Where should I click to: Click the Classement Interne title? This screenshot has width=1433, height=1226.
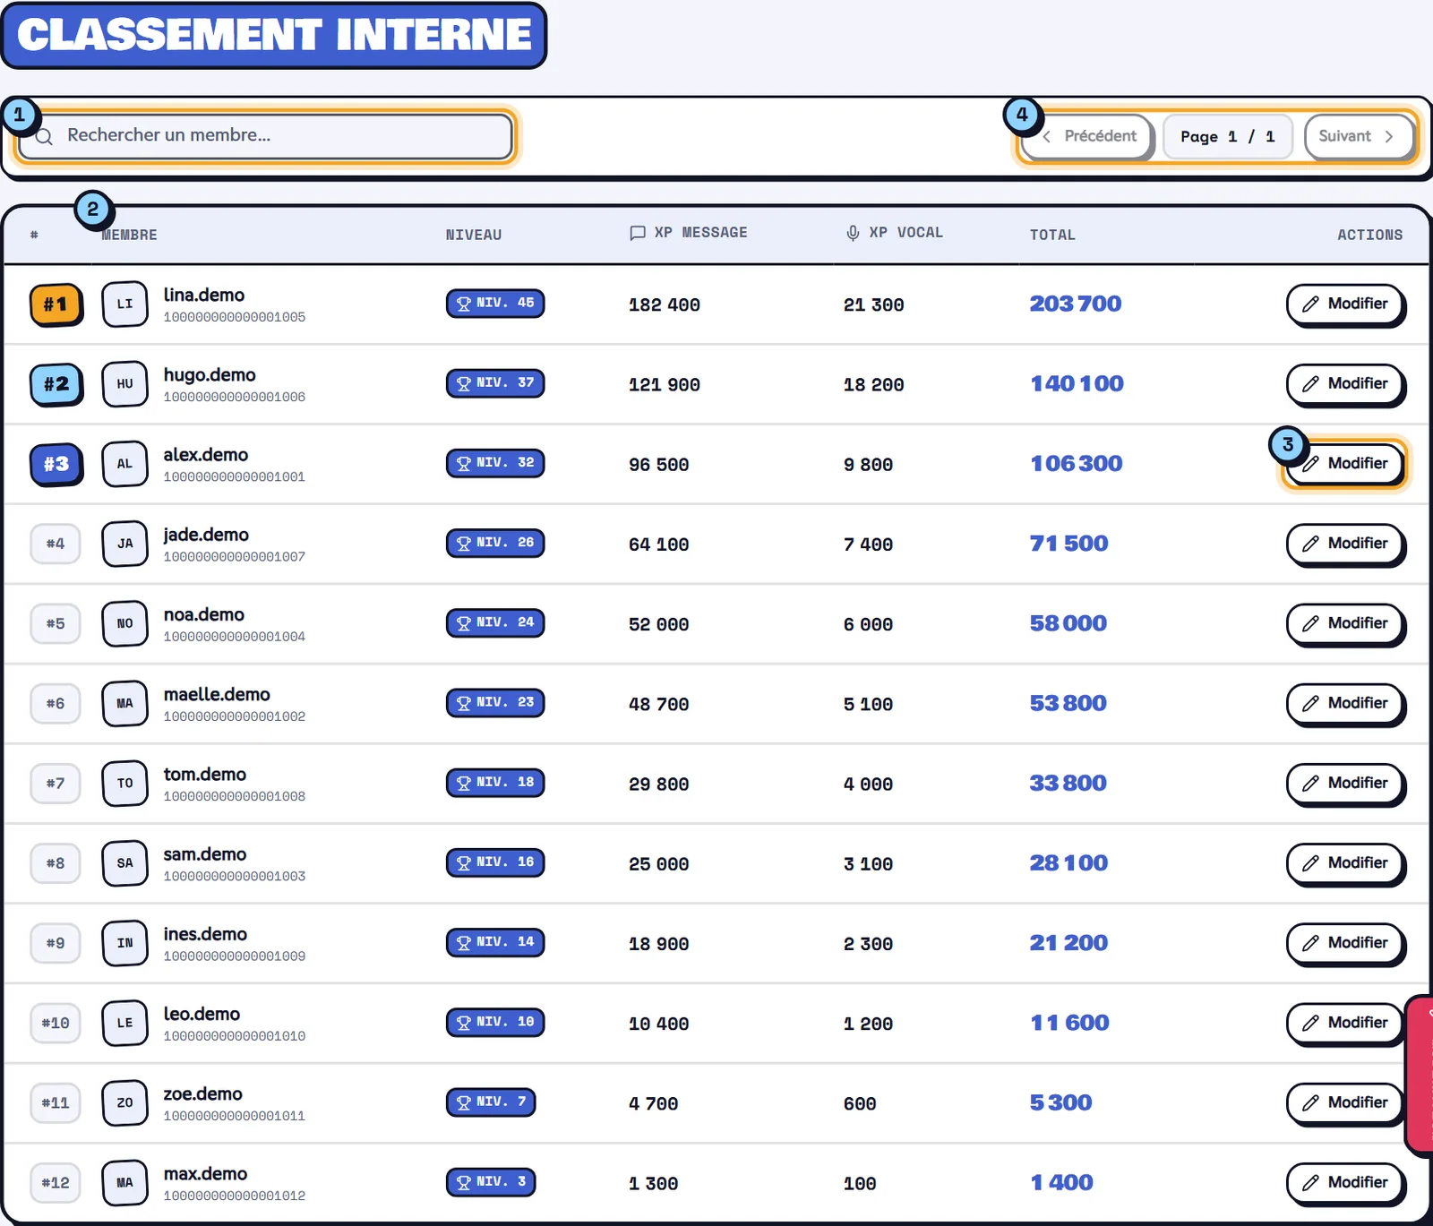(x=274, y=35)
